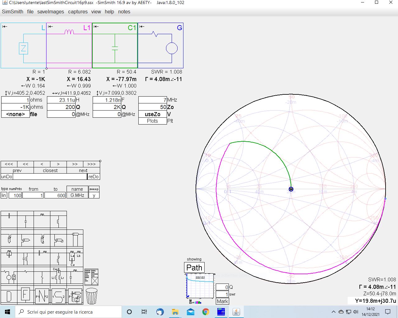Open the saveImages menu

click(50, 11)
